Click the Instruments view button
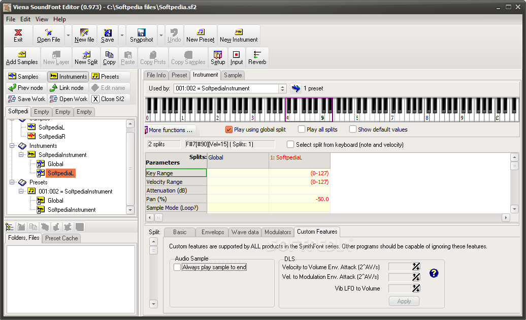526x320 pixels. [69, 77]
